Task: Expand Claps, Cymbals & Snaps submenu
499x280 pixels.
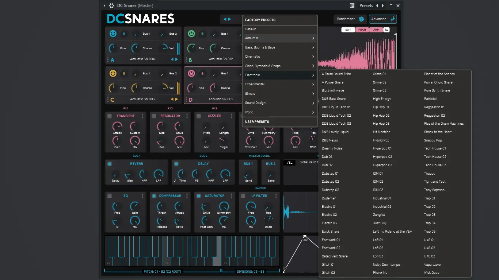Action: 280,66
